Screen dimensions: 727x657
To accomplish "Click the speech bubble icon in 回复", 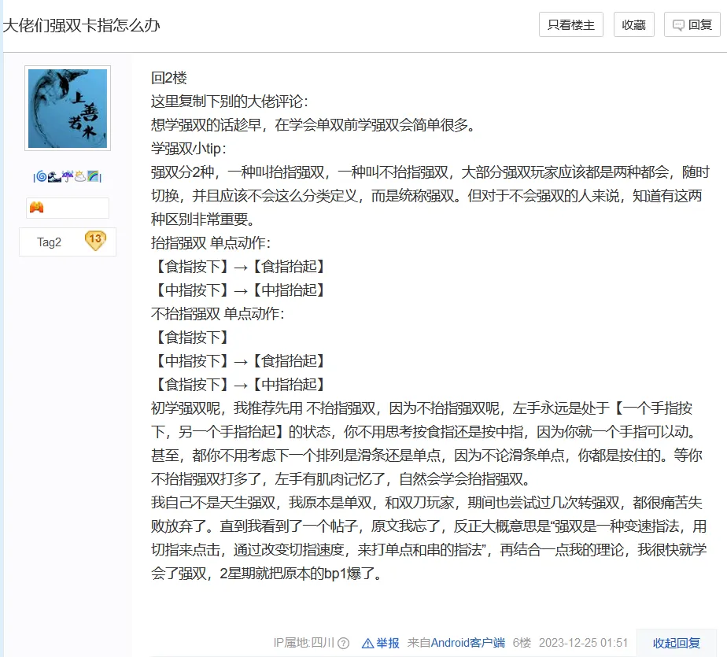I will [x=678, y=25].
